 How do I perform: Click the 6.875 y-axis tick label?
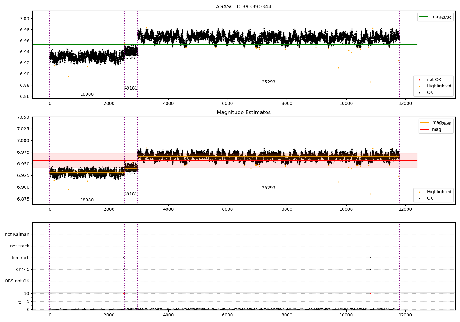[x=24, y=199]
